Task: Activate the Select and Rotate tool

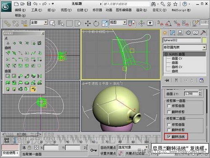Action: 96,23
